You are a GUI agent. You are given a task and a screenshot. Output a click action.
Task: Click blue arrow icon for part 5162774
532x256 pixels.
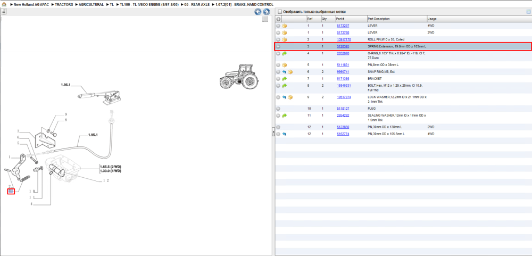coord(284,134)
